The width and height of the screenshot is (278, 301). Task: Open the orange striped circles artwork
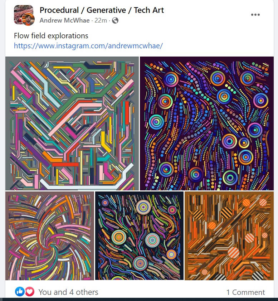tap(229, 236)
